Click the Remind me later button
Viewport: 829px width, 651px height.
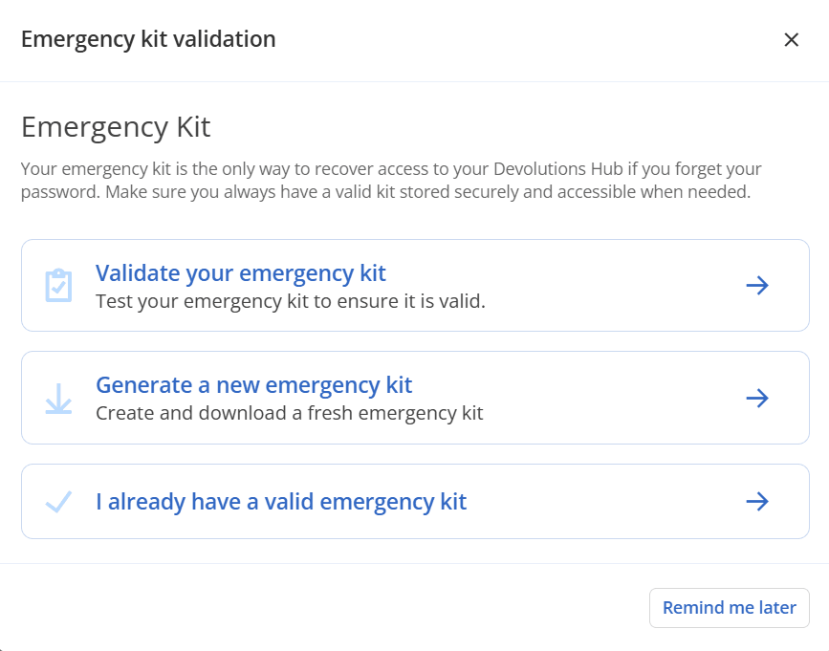click(729, 608)
